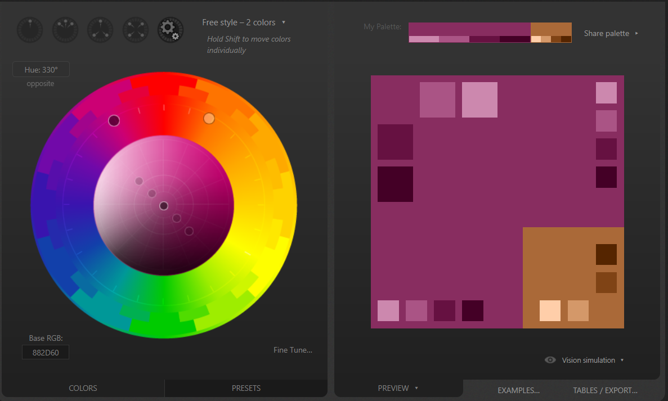Open TABLES / EXPORT...

(x=605, y=390)
